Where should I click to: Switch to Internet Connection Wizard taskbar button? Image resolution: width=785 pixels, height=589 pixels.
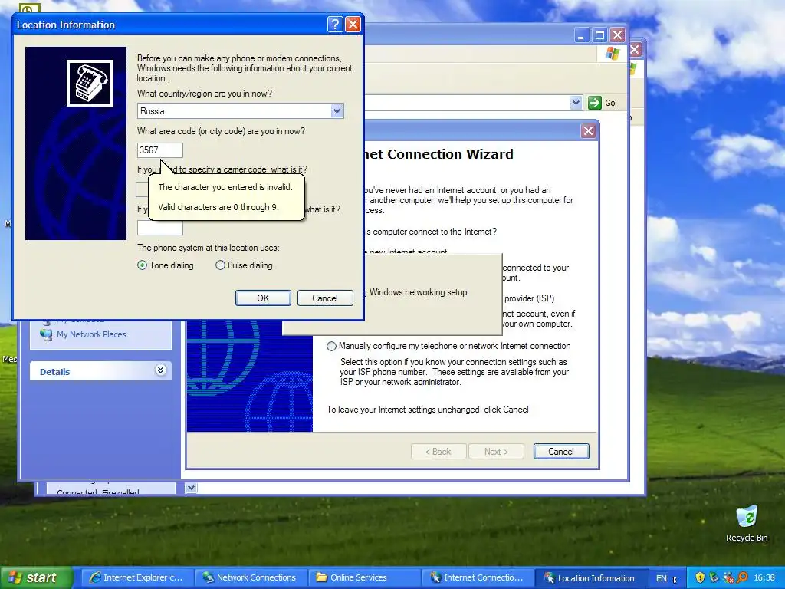(477, 577)
